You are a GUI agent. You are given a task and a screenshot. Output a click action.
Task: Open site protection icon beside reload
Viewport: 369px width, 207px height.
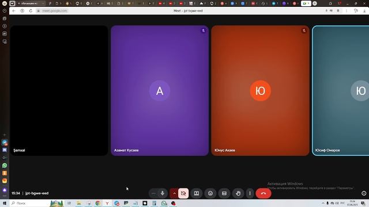(x=22, y=11)
